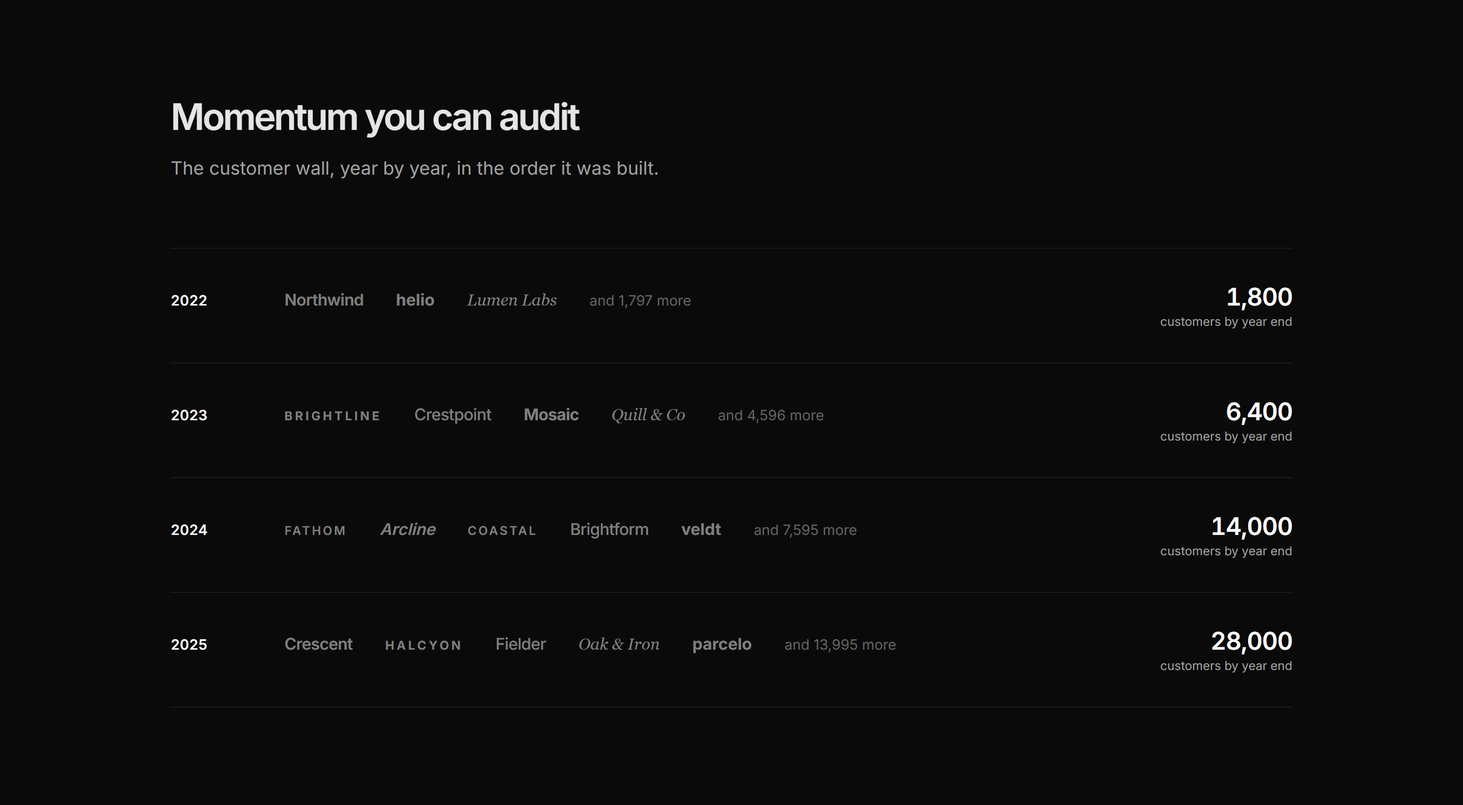1463x805 pixels.
Task: Click the 'and 7,595 more' text
Action: pyautogui.click(x=805, y=530)
